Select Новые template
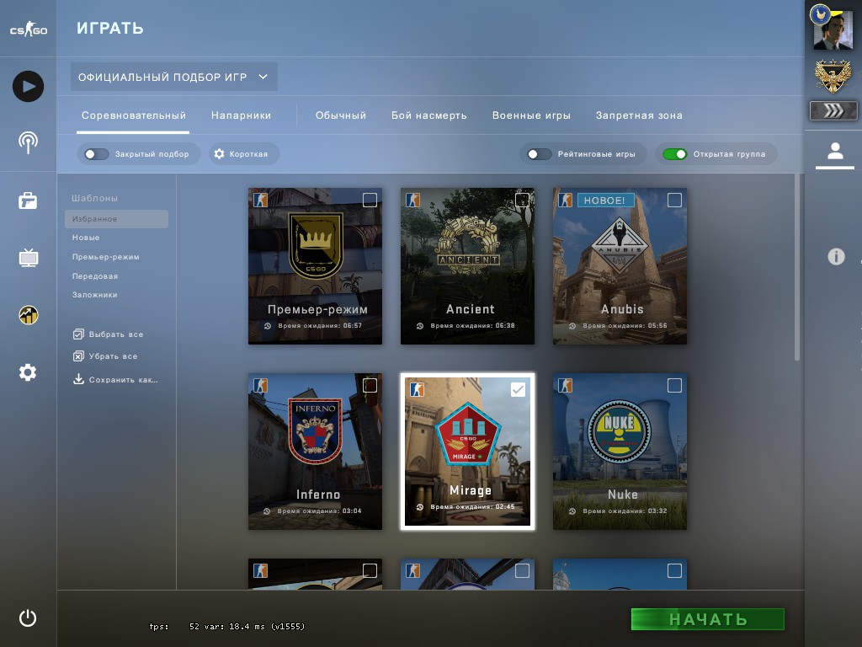The width and height of the screenshot is (862, 647). point(86,238)
